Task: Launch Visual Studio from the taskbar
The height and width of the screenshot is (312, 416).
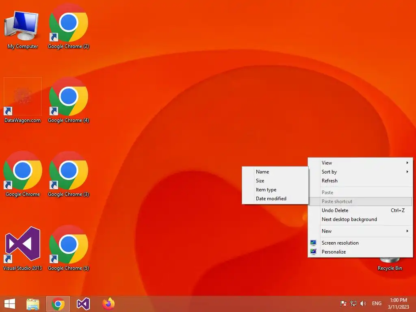Action: click(x=83, y=304)
